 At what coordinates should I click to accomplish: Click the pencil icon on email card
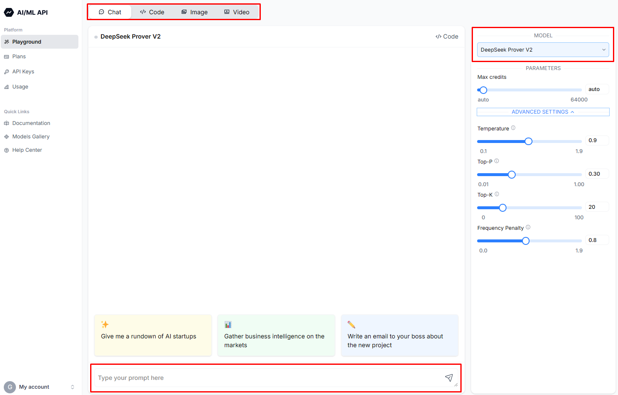(x=351, y=325)
